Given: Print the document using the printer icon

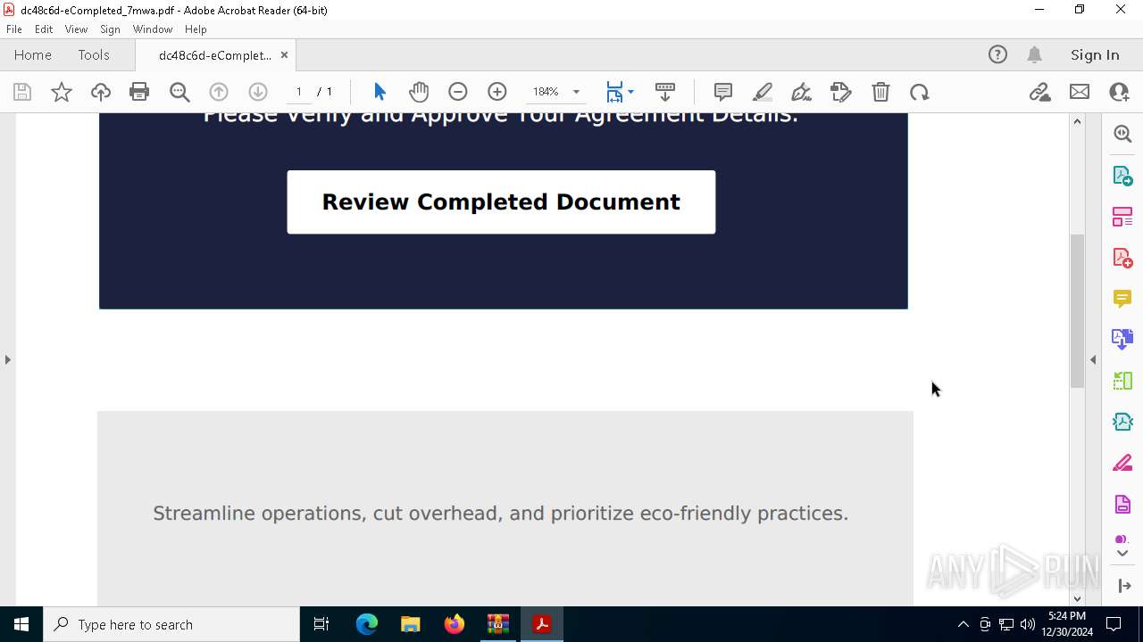Looking at the screenshot, I should point(139,92).
